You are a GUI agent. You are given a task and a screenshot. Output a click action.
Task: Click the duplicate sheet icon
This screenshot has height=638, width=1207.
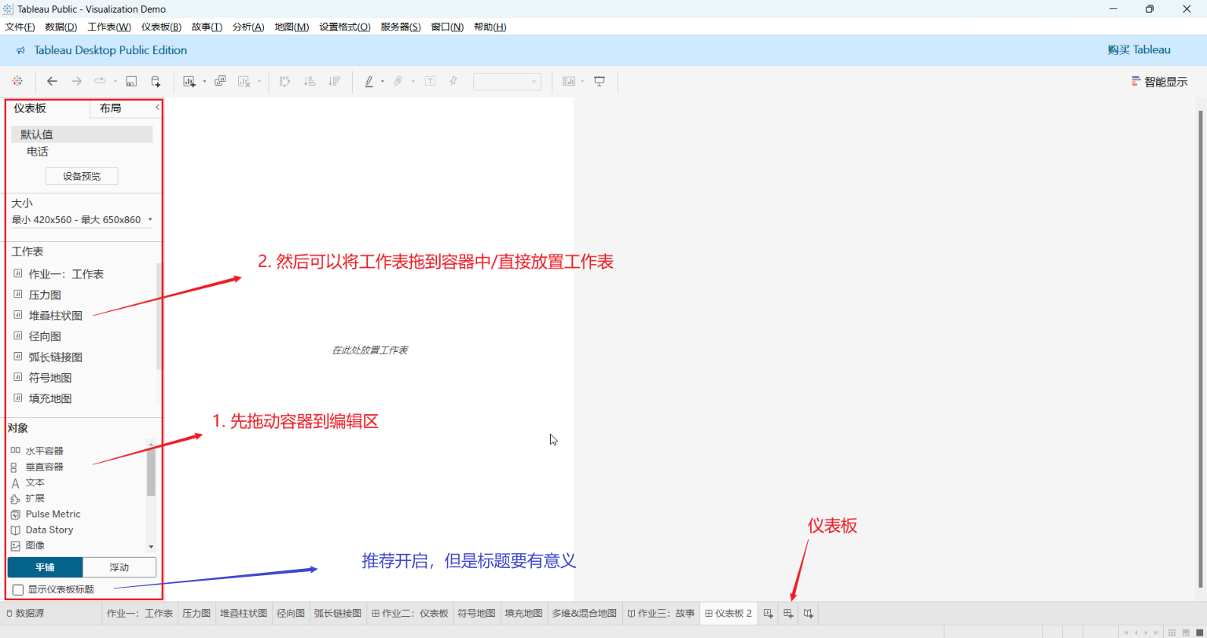220,81
